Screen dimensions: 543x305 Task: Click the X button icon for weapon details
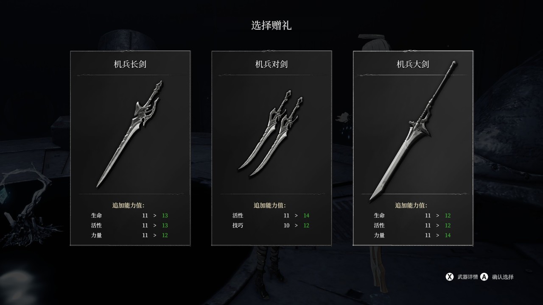coord(449,277)
